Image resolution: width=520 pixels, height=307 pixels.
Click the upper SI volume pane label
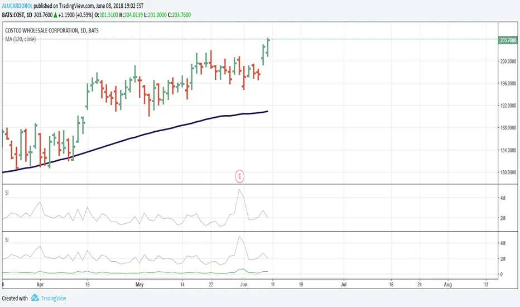(7, 193)
